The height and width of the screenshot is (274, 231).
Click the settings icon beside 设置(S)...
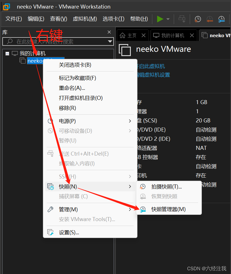click(50, 233)
